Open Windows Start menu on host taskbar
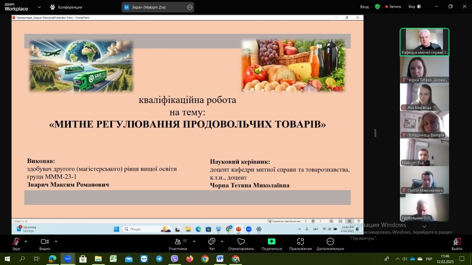 7,259
